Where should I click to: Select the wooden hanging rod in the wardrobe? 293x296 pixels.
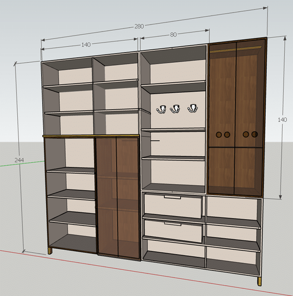click(x=236, y=49)
